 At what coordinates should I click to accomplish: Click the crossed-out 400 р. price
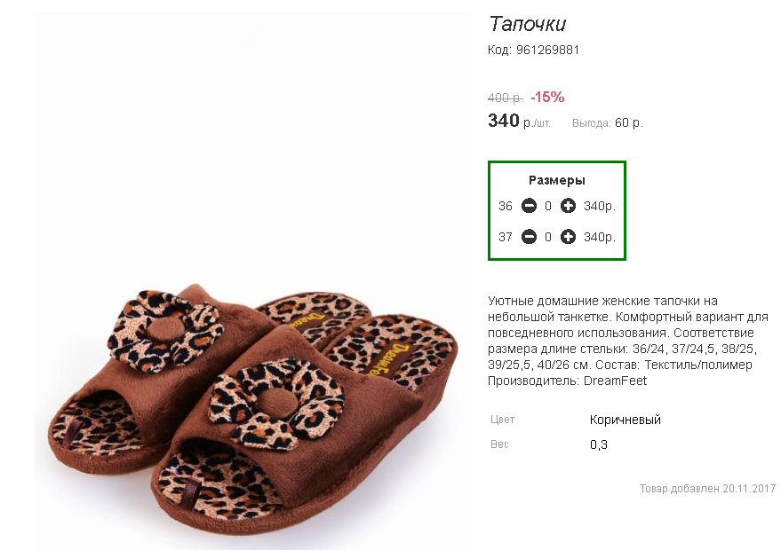[505, 98]
